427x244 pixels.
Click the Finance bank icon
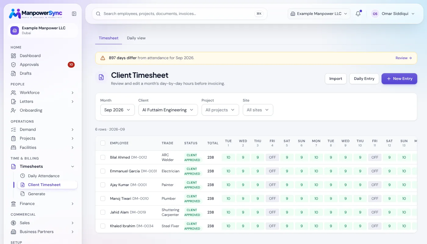[x=13, y=204]
